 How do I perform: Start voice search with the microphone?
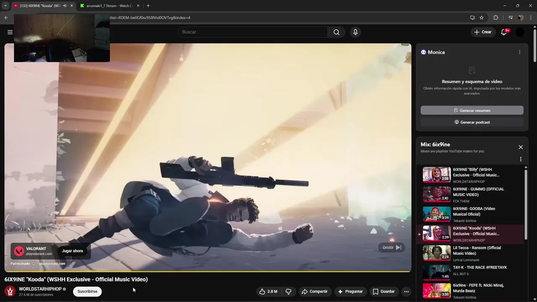point(355,32)
